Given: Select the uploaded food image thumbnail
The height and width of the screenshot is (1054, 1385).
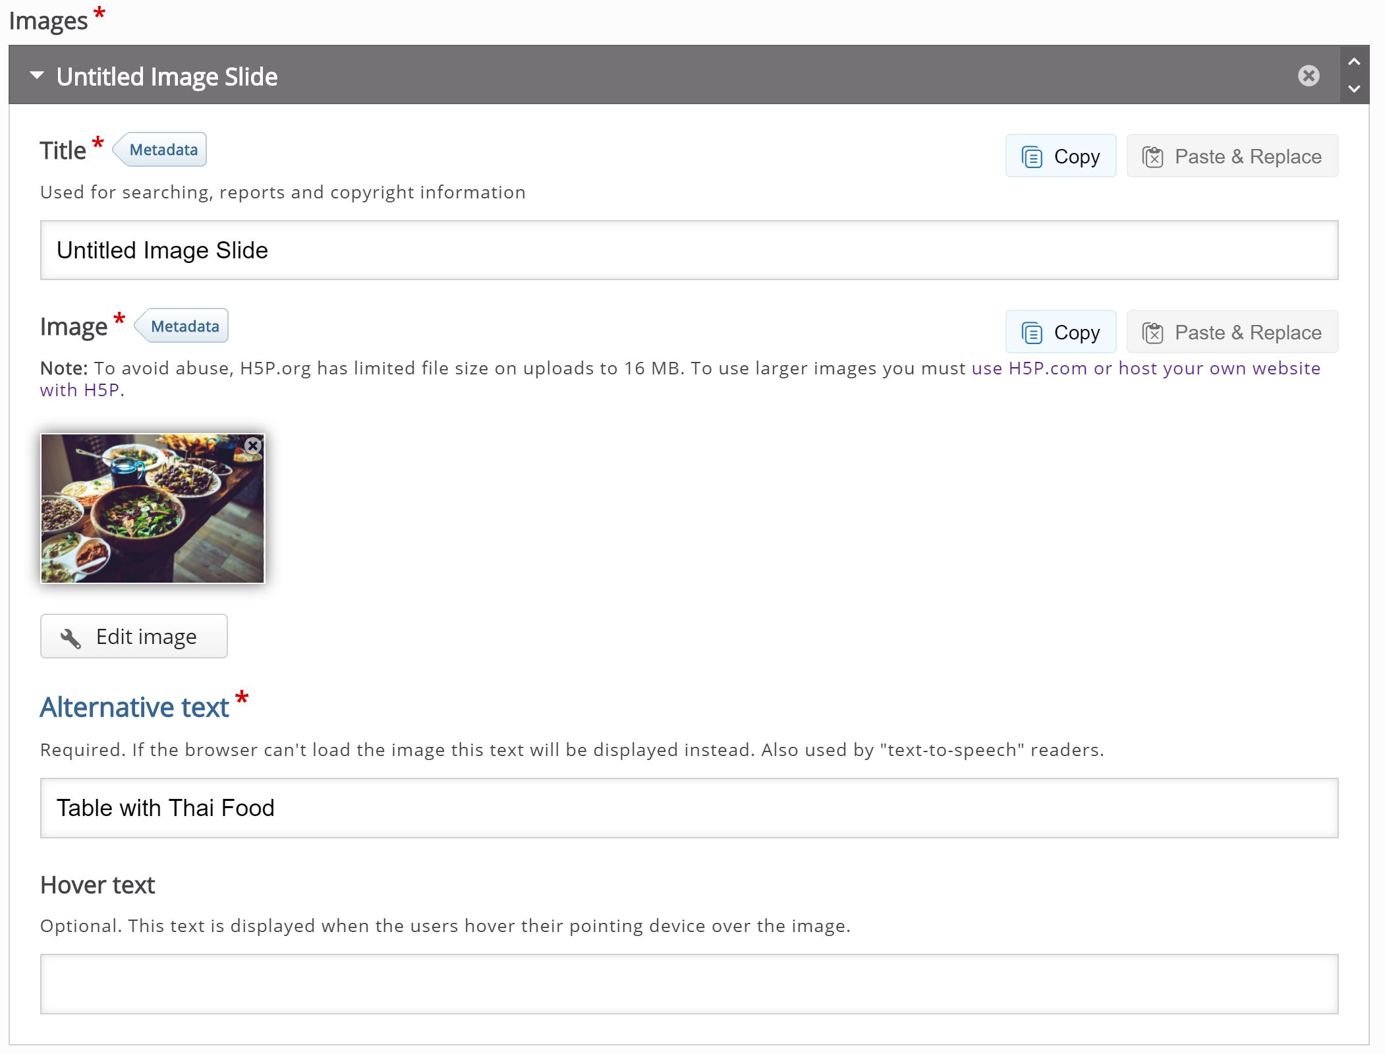Looking at the screenshot, I should (x=152, y=508).
